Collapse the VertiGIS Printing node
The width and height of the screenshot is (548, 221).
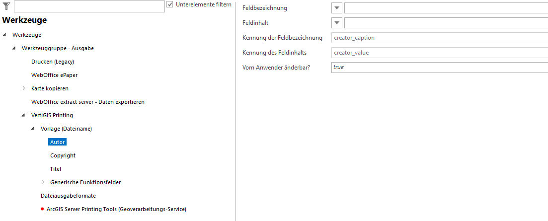(x=24, y=115)
